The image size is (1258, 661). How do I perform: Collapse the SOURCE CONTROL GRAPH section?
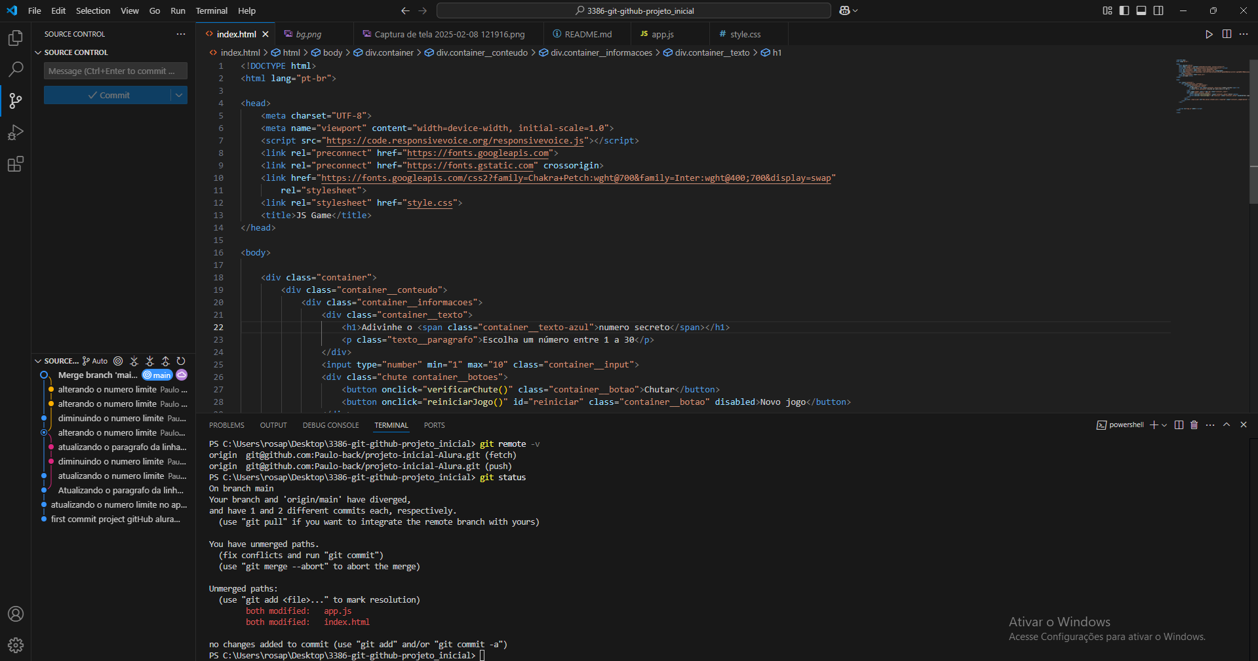(38, 361)
